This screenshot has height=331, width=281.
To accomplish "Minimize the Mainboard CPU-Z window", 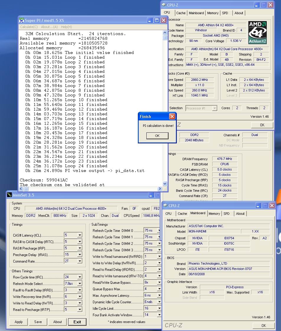I will click(x=258, y=205).
